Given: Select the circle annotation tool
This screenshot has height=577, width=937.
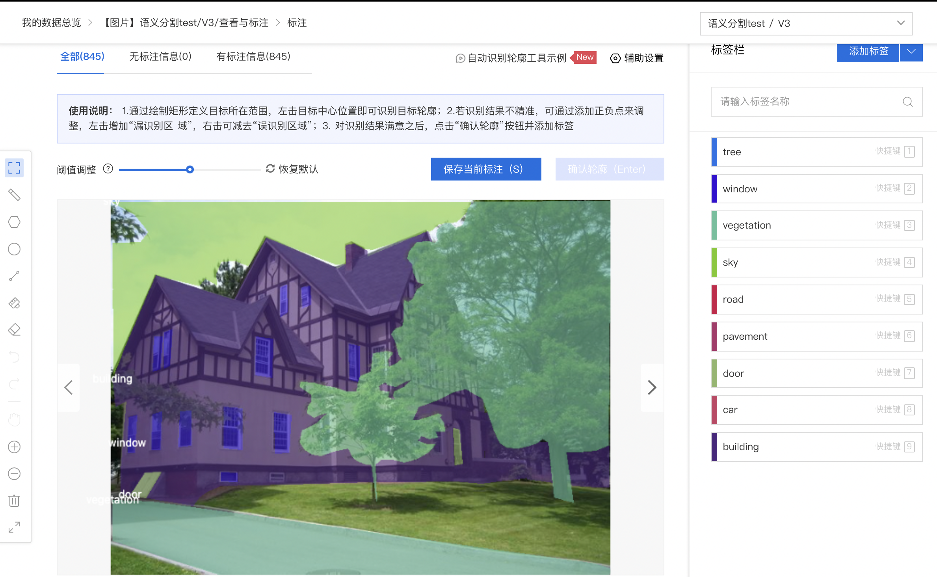Looking at the screenshot, I should [14, 249].
